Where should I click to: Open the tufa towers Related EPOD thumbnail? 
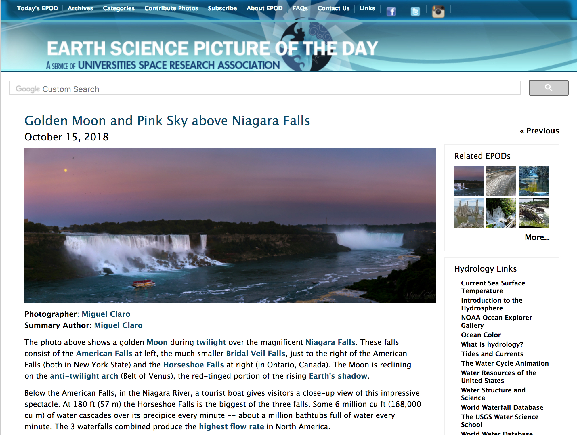(469, 213)
